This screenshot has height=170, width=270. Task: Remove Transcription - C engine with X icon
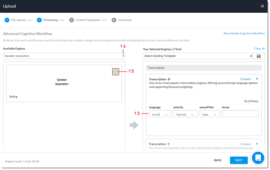click(257, 144)
